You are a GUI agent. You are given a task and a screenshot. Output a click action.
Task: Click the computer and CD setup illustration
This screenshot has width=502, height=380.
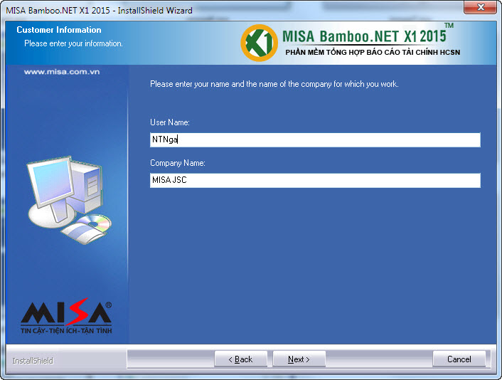69,200
